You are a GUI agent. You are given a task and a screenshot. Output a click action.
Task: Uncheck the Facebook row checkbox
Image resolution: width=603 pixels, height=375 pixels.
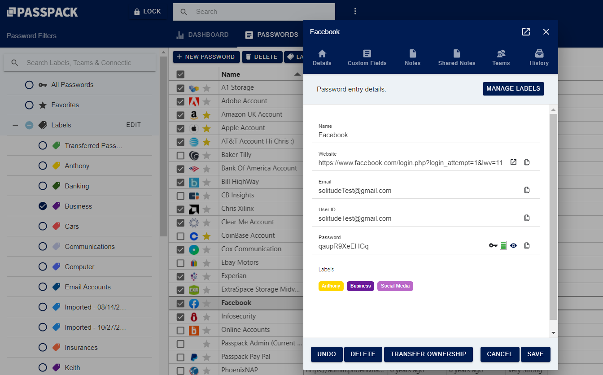(x=180, y=303)
